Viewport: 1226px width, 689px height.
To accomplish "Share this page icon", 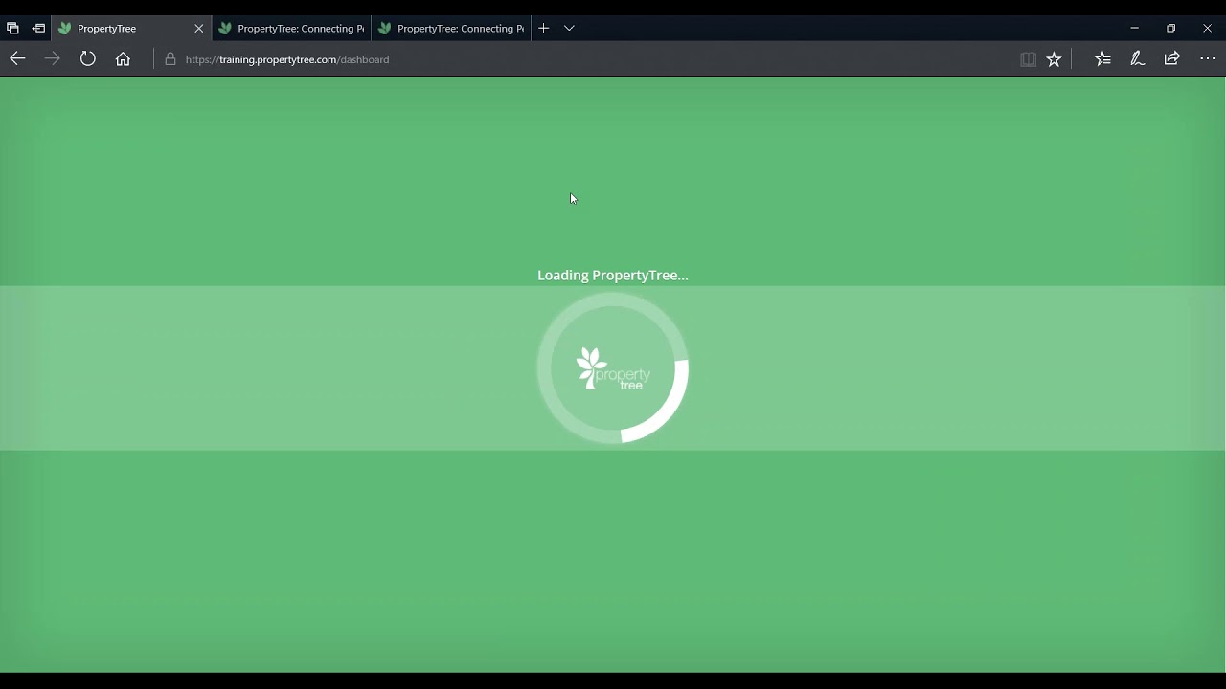I will (1171, 58).
